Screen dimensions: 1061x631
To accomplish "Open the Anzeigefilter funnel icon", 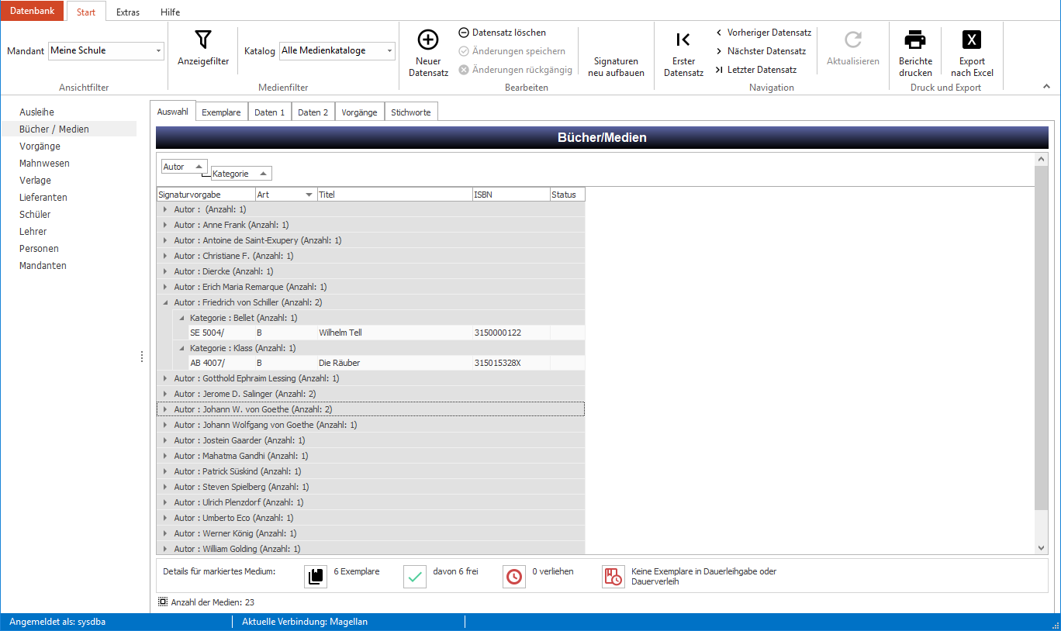I will pos(203,40).
